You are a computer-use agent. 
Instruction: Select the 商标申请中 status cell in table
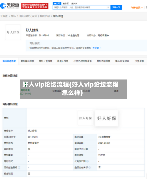pos(33,143)
